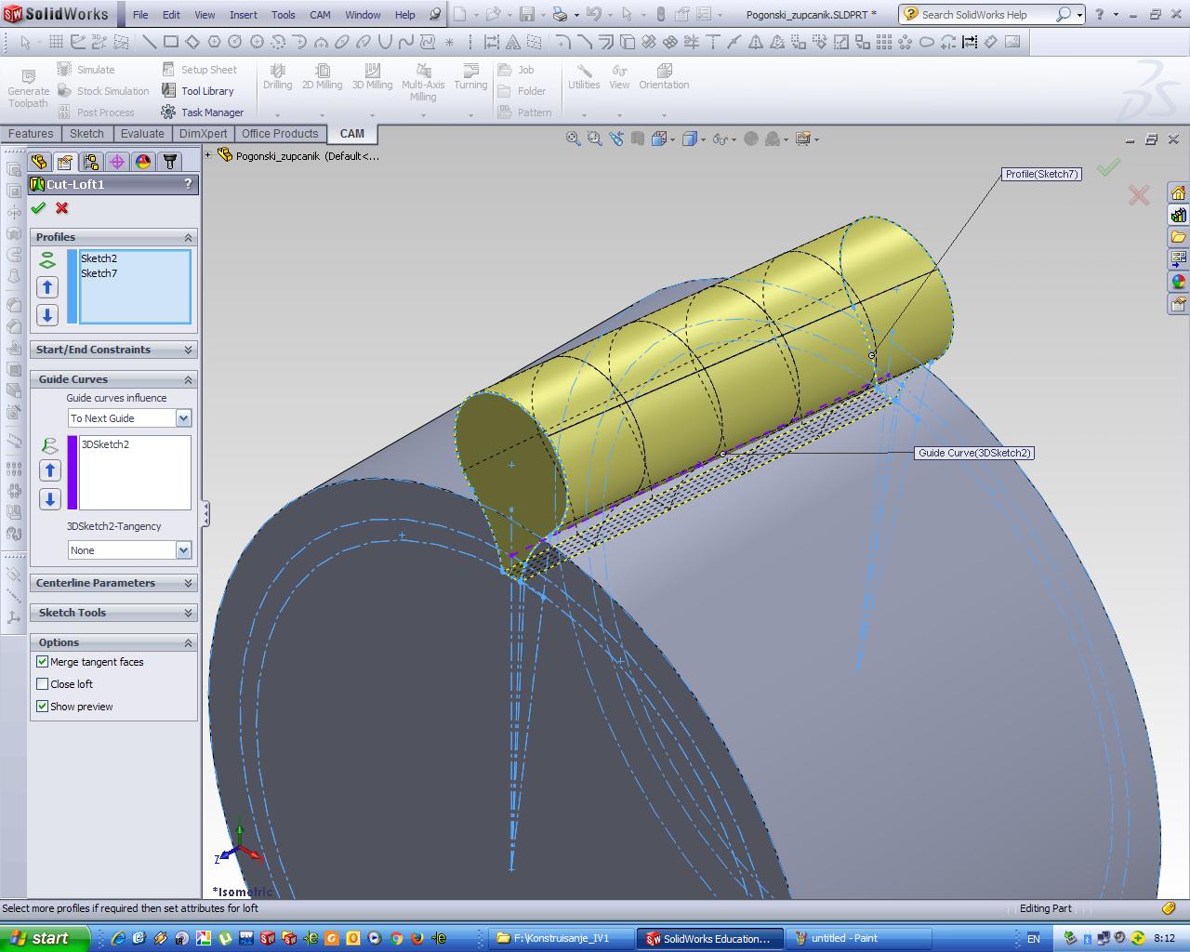Expand Start/End Constraints section

point(188,350)
